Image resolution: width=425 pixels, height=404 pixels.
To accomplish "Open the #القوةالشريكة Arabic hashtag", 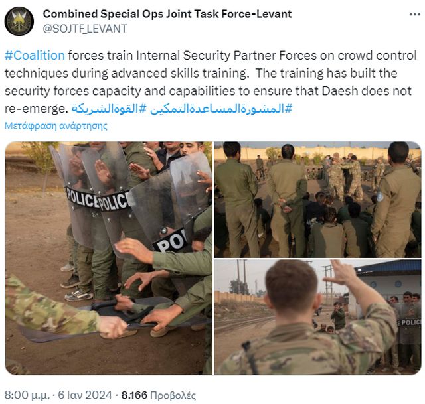I will (109, 109).
